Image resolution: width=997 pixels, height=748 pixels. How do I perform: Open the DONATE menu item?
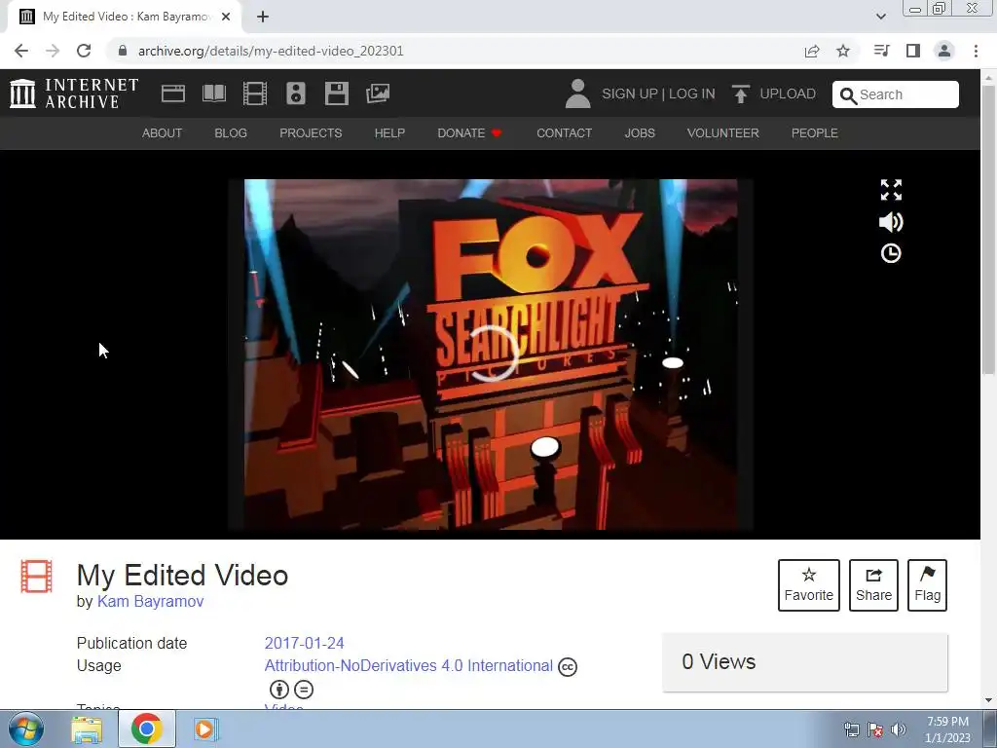coord(470,132)
